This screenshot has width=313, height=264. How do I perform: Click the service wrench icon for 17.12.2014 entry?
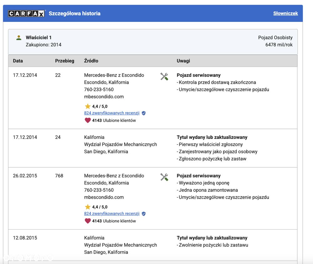tap(164, 76)
